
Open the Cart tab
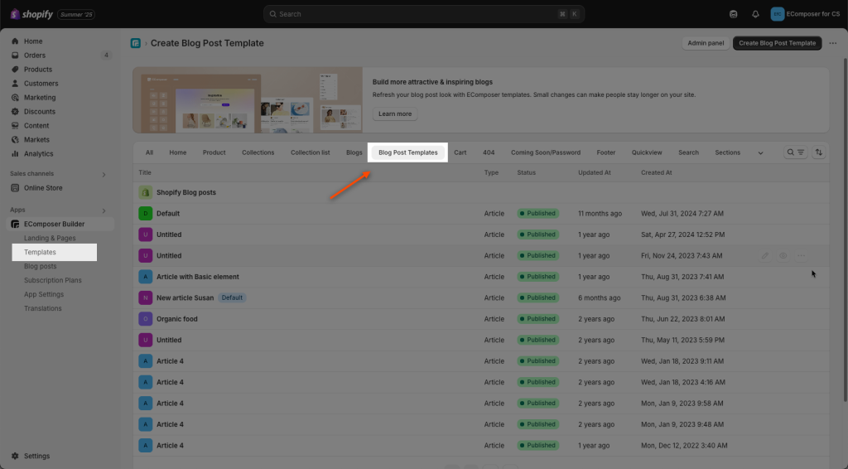pyautogui.click(x=460, y=152)
